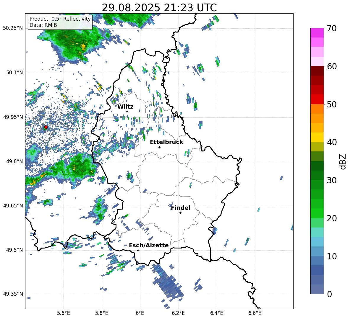Image resolution: width=350 pixels, height=319 pixels.
Task: Click the colorbar tick label 70
Action: click(x=332, y=29)
